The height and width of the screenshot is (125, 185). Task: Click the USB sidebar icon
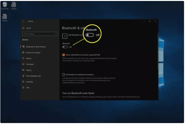[23, 87]
